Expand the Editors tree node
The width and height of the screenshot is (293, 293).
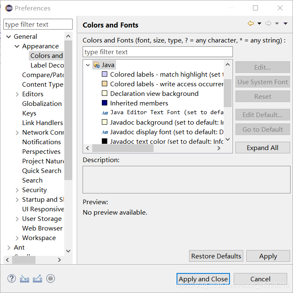[x=17, y=94]
